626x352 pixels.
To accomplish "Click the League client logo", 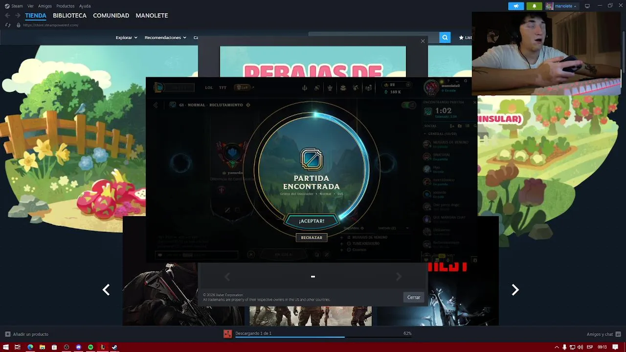I will pyautogui.click(x=158, y=88).
